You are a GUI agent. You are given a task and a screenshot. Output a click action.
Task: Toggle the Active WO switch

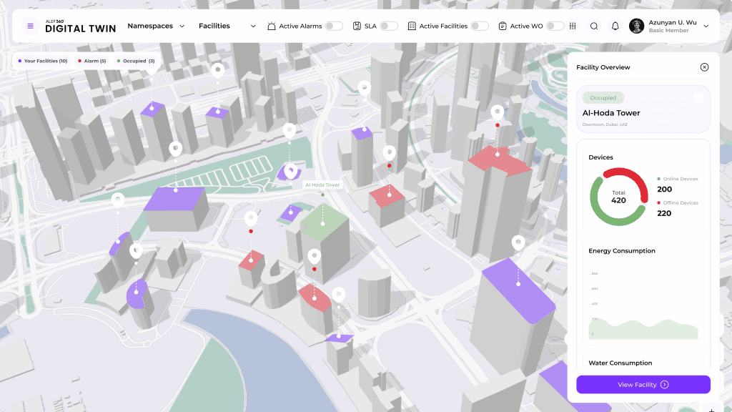pyautogui.click(x=555, y=26)
